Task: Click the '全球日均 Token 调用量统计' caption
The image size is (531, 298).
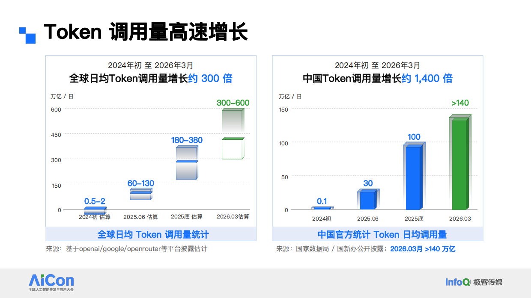Action: pyautogui.click(x=153, y=234)
